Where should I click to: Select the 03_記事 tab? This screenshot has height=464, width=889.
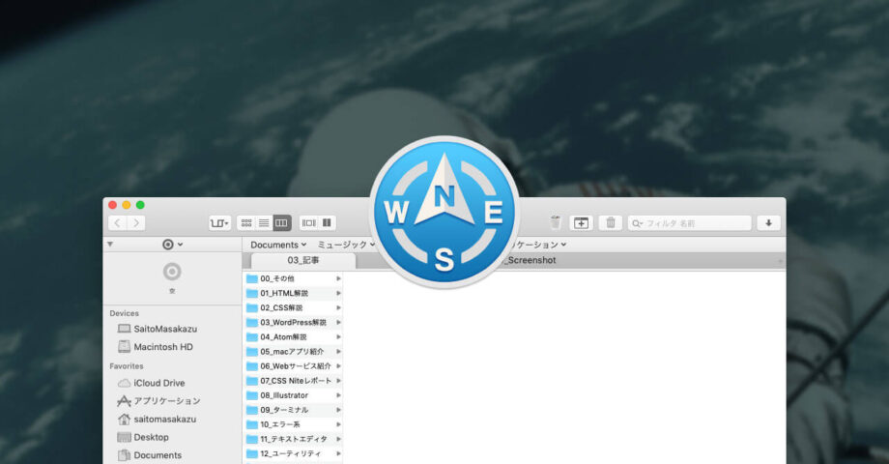point(303,261)
